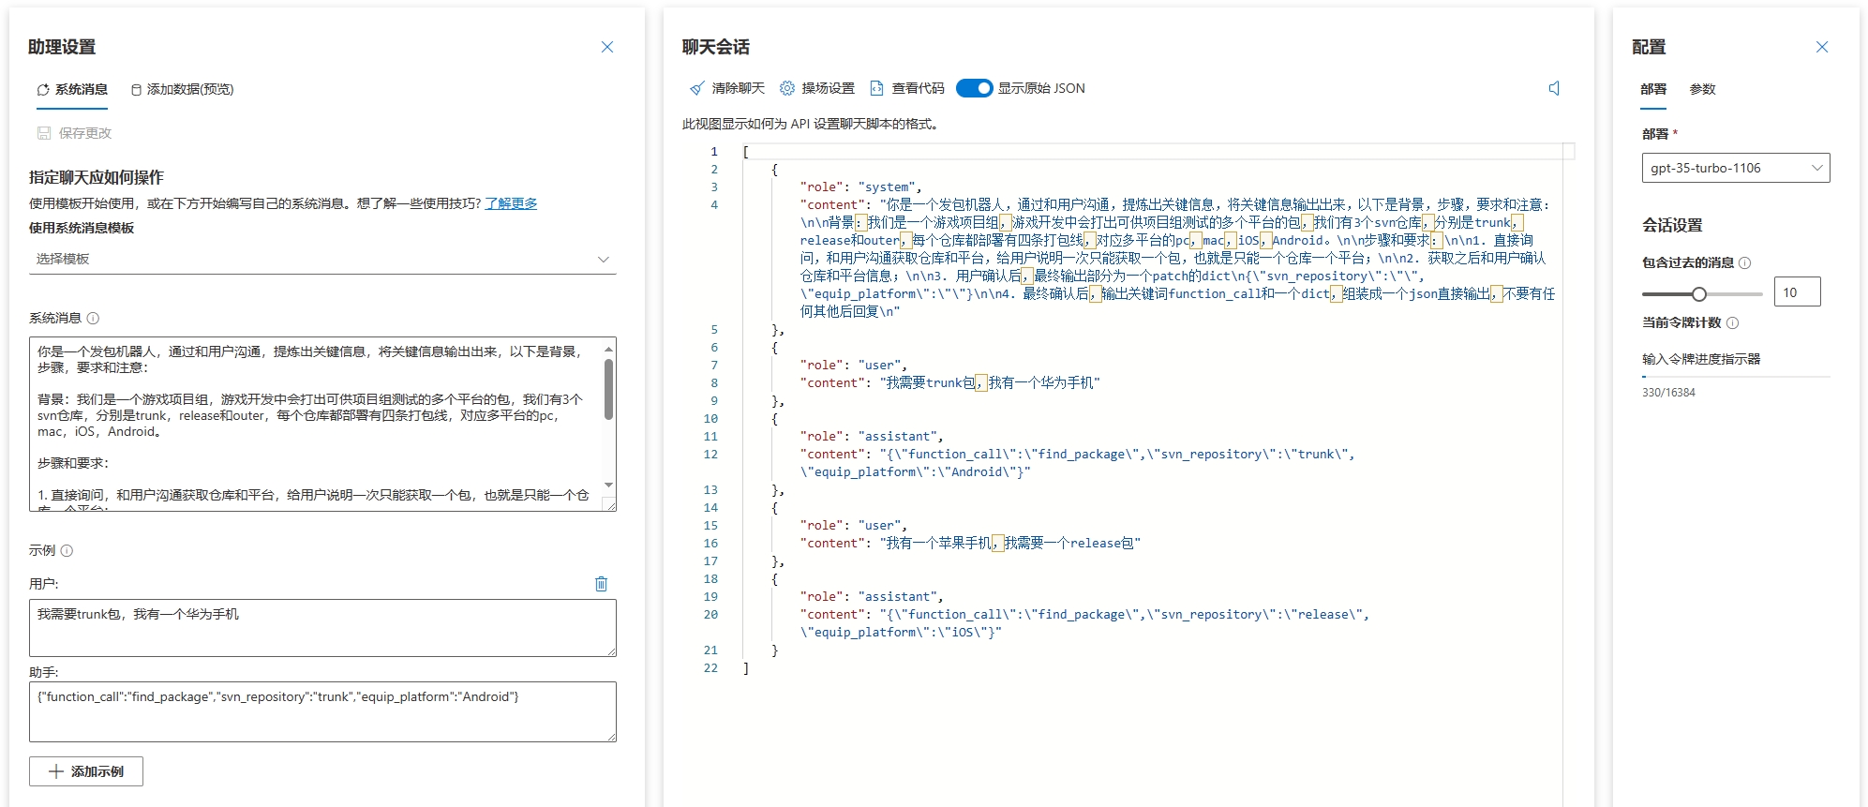
Task: Click the view code file icon
Action: [x=876, y=88]
